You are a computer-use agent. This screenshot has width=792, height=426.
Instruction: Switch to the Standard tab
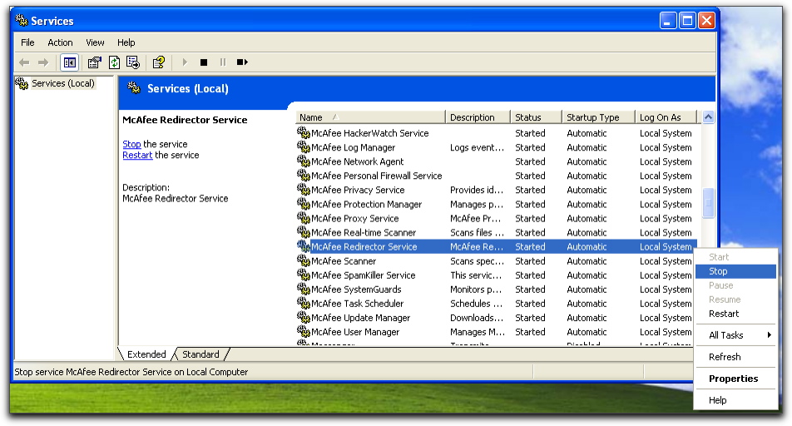click(200, 354)
